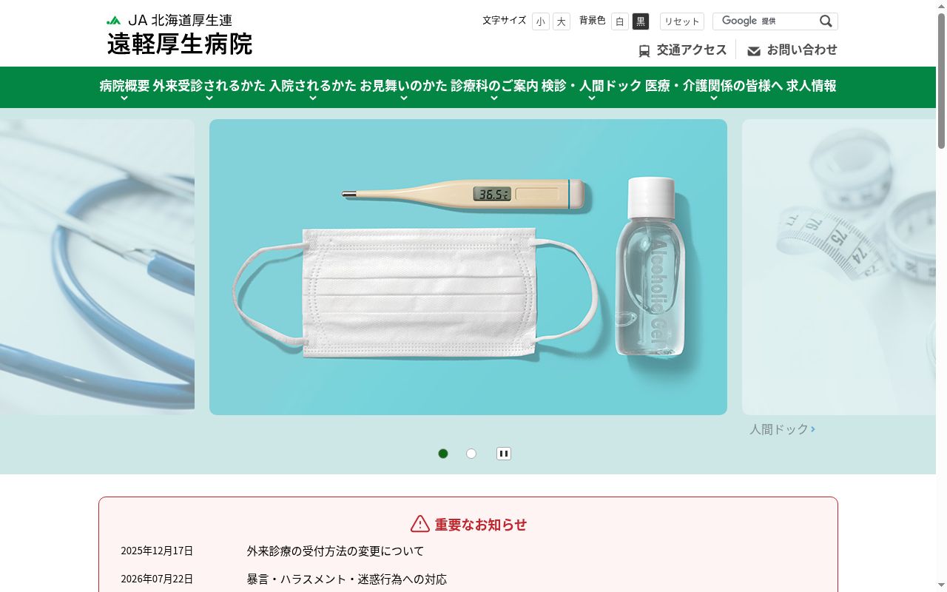Set font size to small (小)
The width and height of the screenshot is (947, 592).
pos(541,21)
